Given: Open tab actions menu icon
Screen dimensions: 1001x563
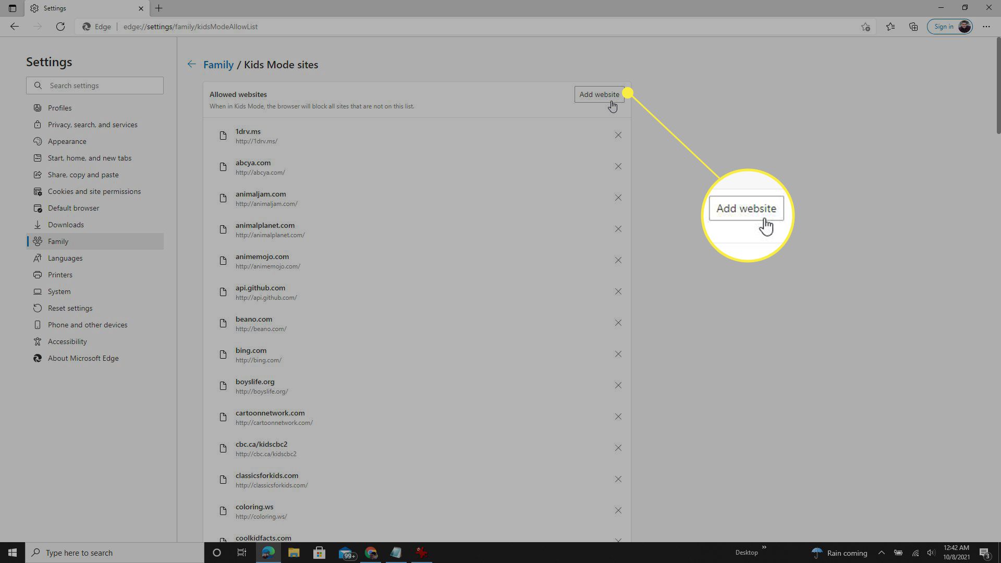Looking at the screenshot, I should pyautogui.click(x=13, y=8).
